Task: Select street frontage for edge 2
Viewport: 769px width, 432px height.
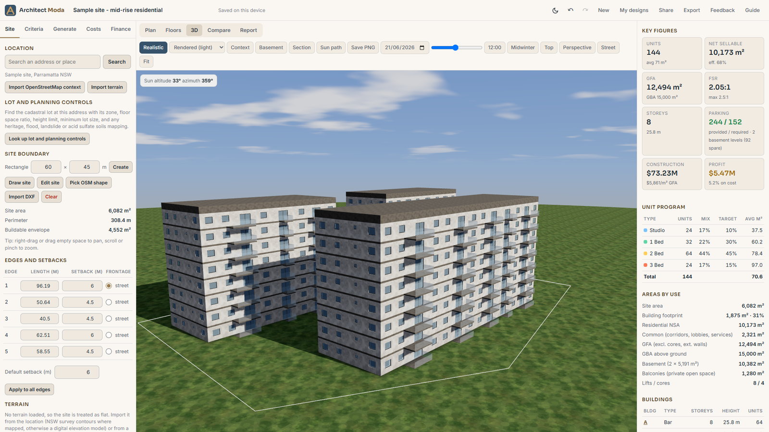Action: click(109, 302)
